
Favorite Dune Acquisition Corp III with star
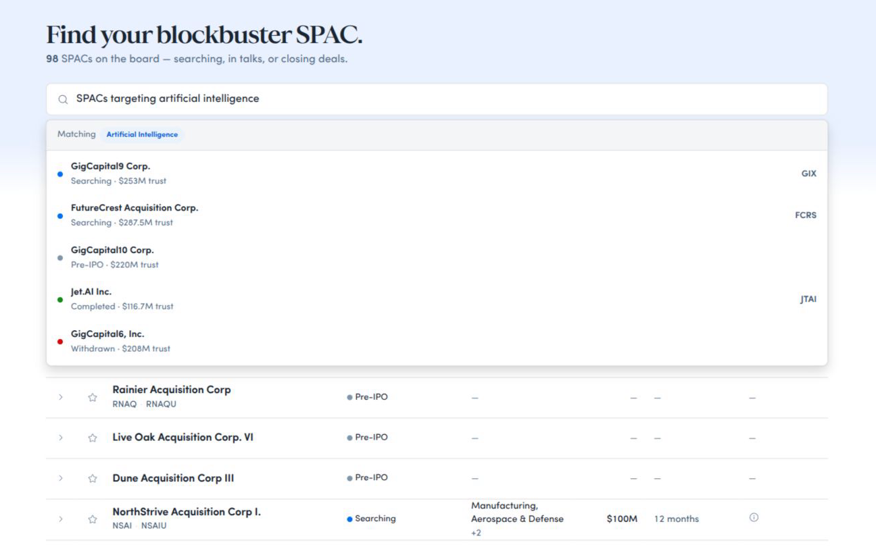[93, 479]
